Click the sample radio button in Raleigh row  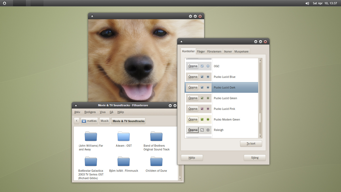pyautogui.click(x=208, y=130)
